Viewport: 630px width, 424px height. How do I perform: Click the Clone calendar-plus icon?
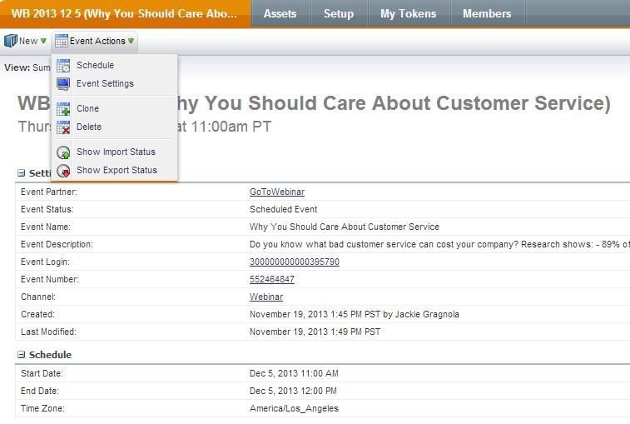pyautogui.click(x=63, y=108)
